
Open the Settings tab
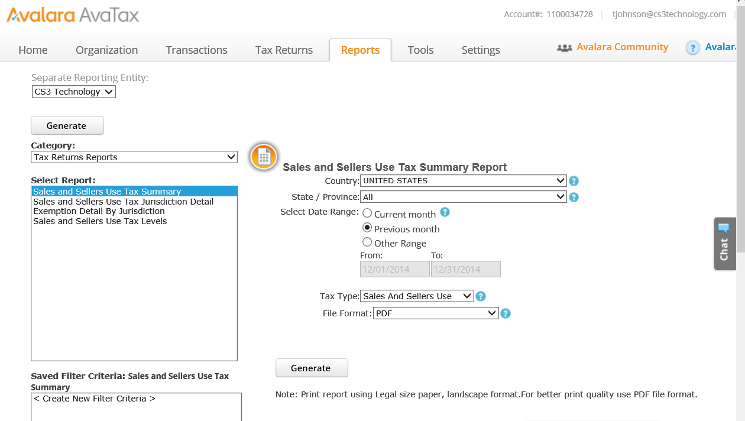tap(481, 50)
